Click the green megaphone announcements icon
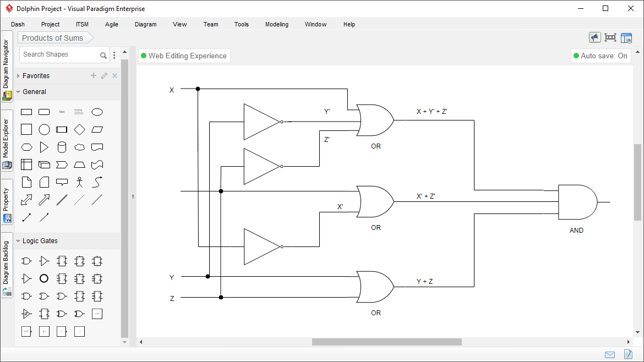Screen dimensions: 644x362 (594, 37)
